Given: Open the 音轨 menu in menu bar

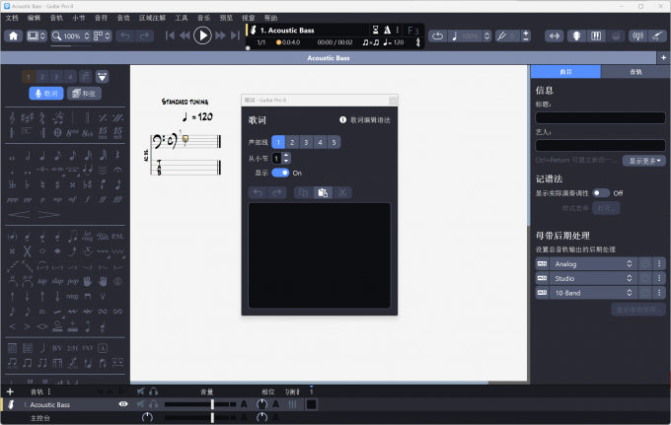Looking at the screenshot, I should click(56, 18).
